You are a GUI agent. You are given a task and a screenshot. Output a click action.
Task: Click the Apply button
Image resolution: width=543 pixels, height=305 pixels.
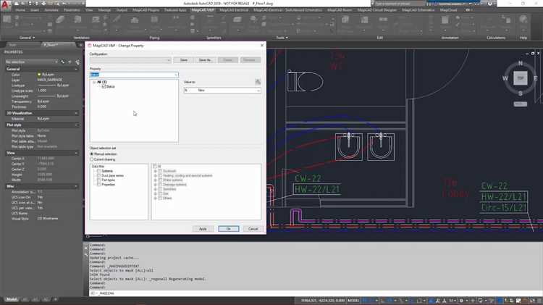[203, 229]
